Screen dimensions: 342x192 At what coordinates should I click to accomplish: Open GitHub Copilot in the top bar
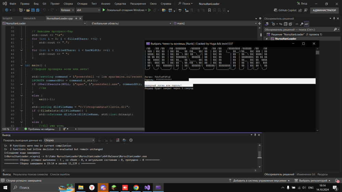point(285,10)
